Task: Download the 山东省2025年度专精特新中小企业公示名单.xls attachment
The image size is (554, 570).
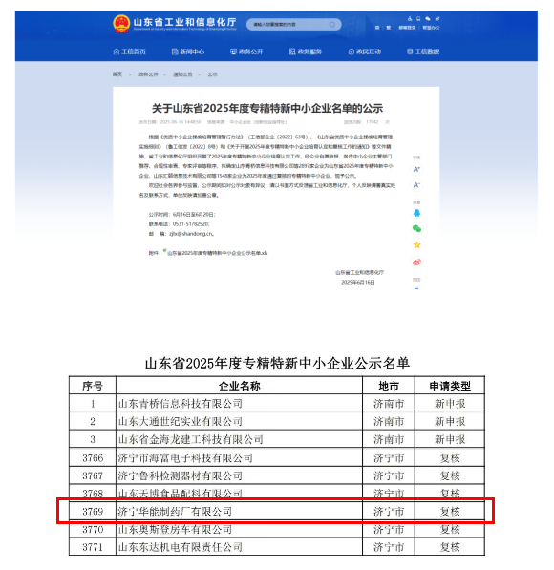Action: (217, 253)
